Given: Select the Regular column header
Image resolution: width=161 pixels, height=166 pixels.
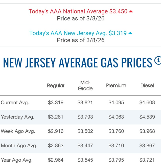Looking at the screenshot, I should click(x=56, y=86).
